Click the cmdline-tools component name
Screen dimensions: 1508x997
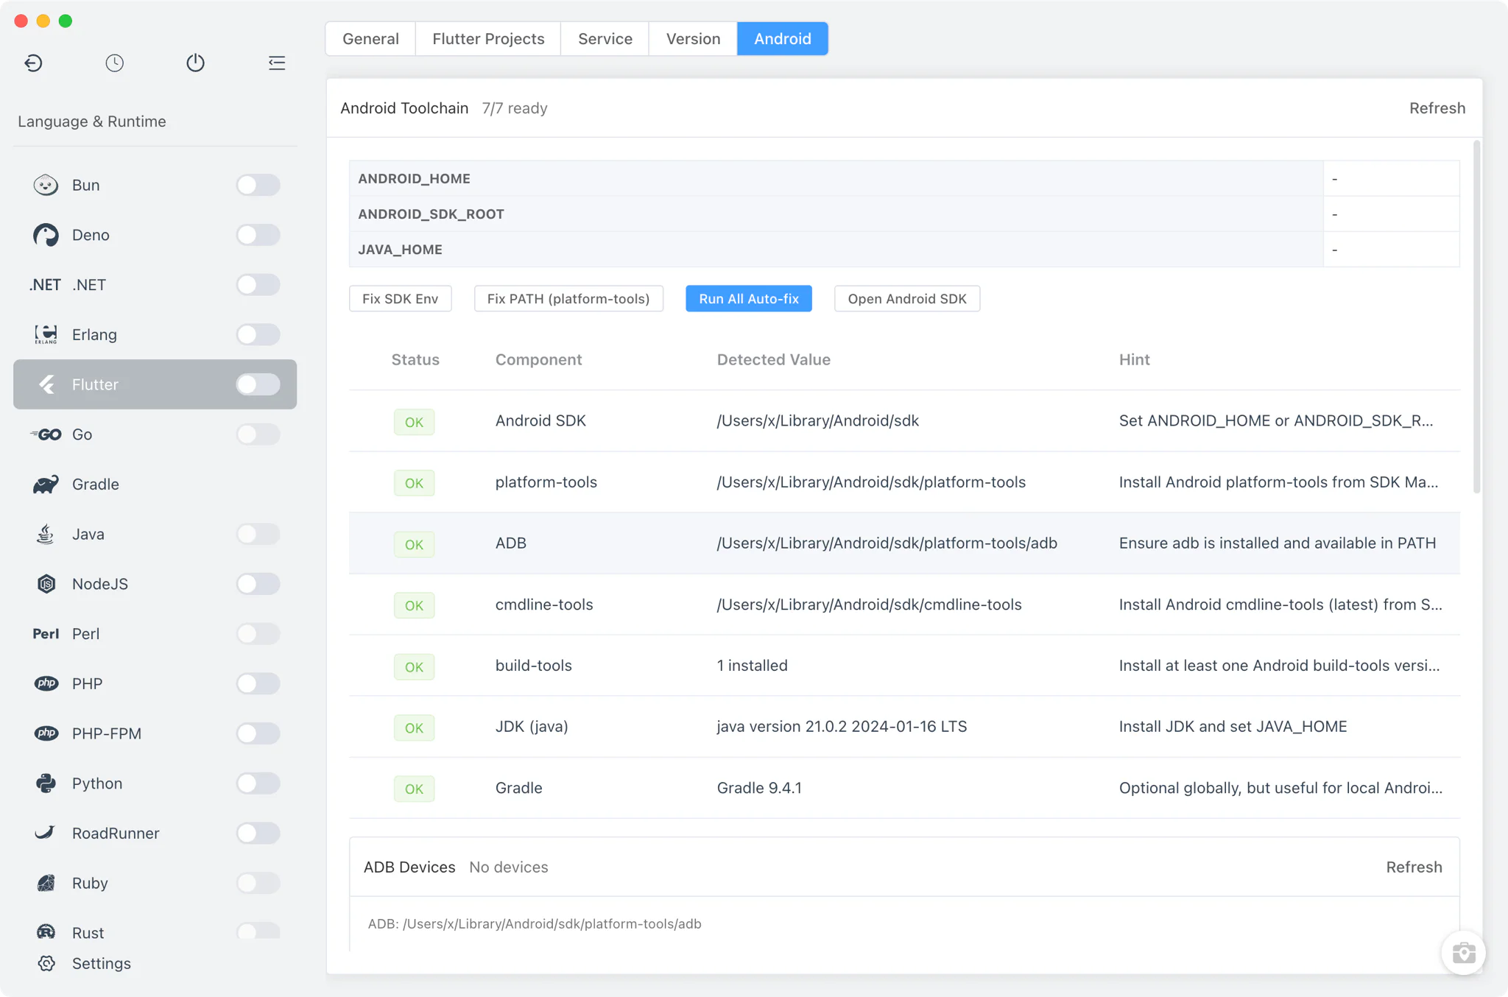click(x=544, y=605)
